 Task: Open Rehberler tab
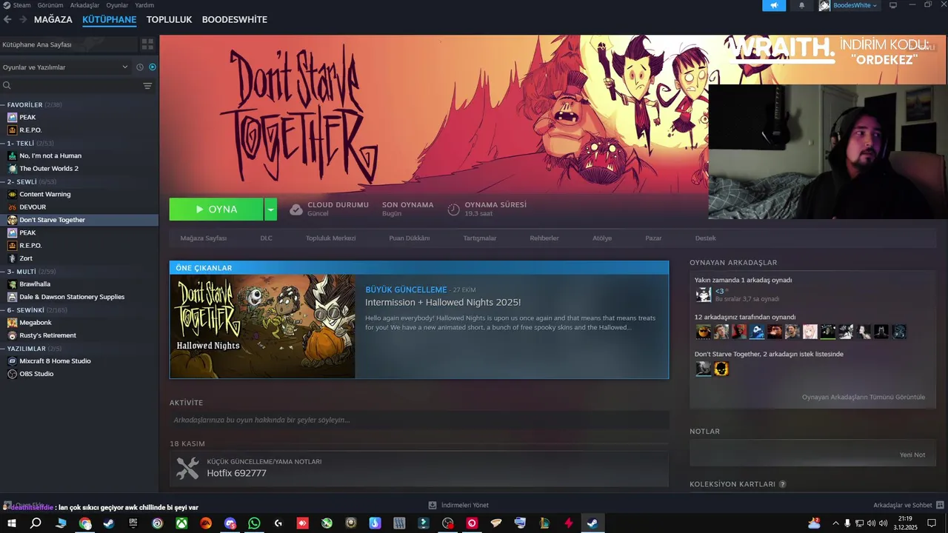(x=544, y=238)
